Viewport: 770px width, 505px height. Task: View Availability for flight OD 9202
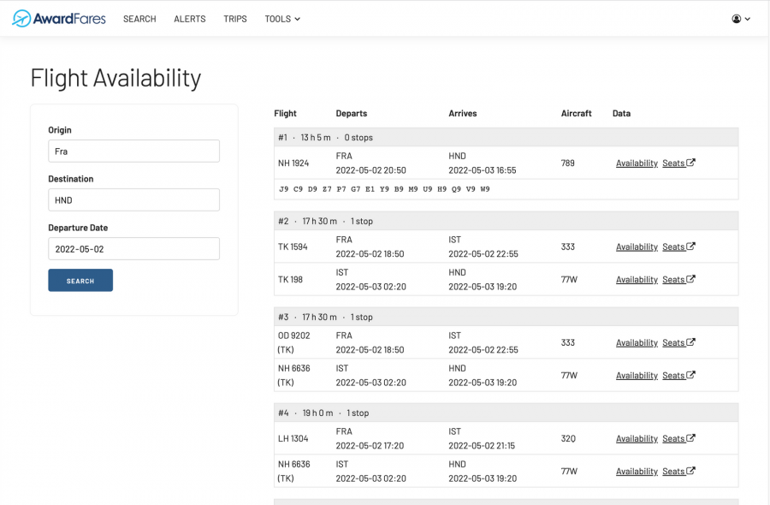[x=637, y=343]
